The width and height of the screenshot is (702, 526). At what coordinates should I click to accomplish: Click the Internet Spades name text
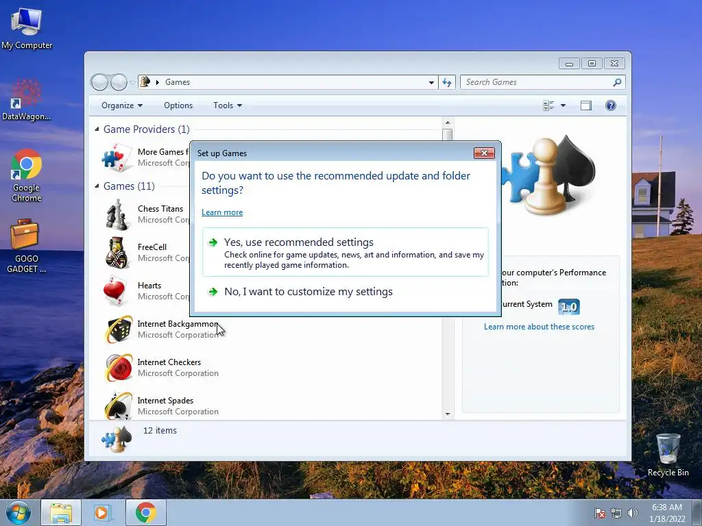click(166, 401)
